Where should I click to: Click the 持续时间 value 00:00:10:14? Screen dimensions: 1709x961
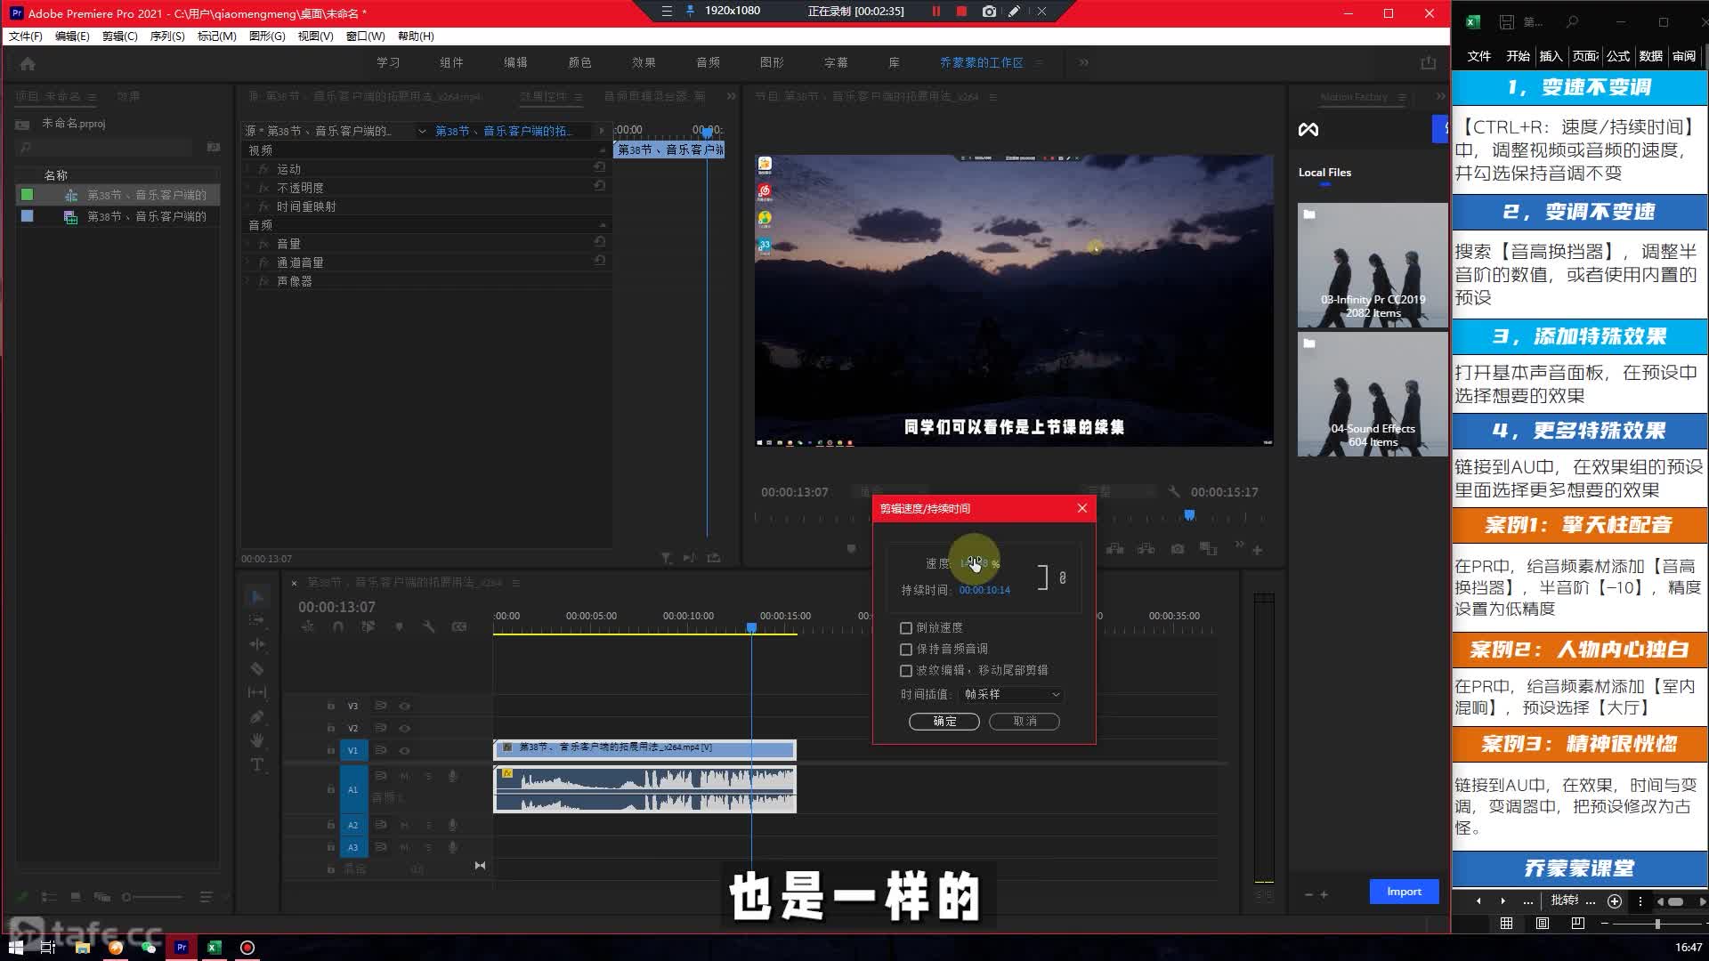pyautogui.click(x=984, y=590)
